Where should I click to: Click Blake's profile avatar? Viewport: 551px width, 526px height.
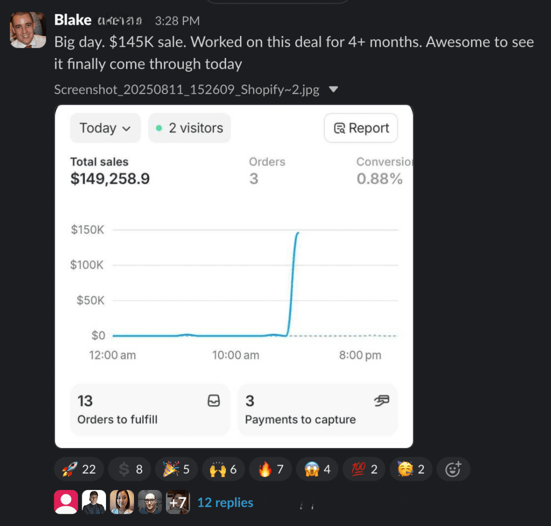[x=28, y=30]
